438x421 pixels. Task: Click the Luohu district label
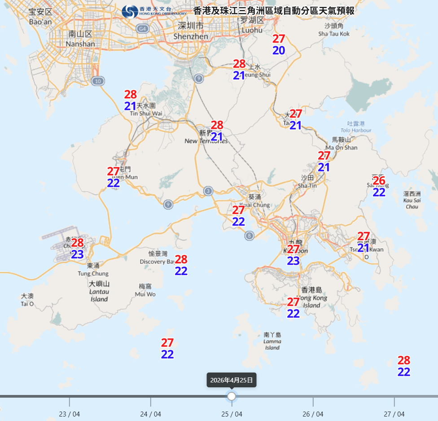click(x=252, y=25)
